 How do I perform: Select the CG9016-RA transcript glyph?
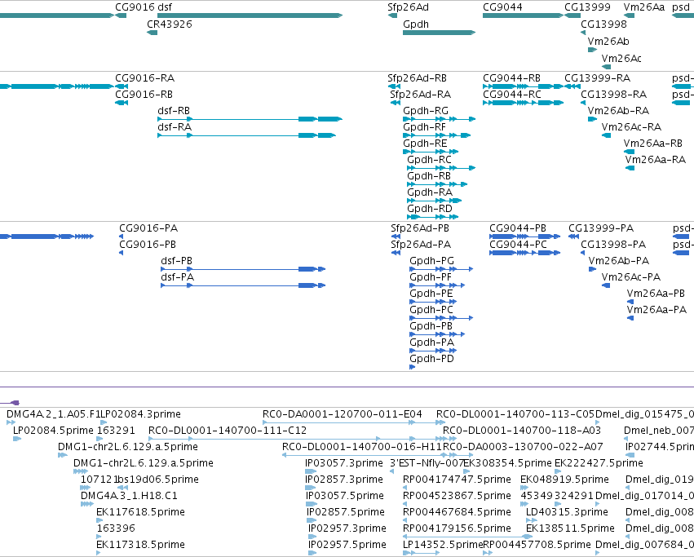point(122,86)
